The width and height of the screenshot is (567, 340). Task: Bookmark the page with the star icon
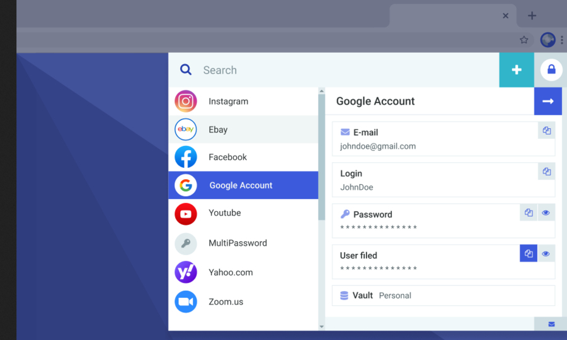coord(524,40)
